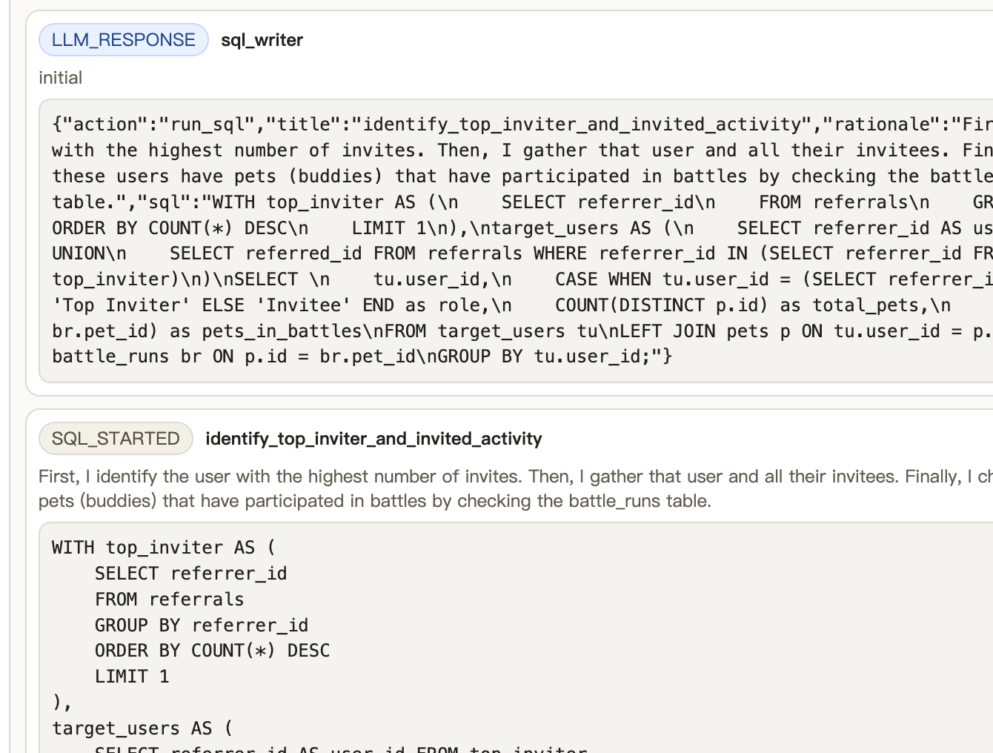The image size is (993, 753).
Task: Click the sql_writer label
Action: click(262, 40)
